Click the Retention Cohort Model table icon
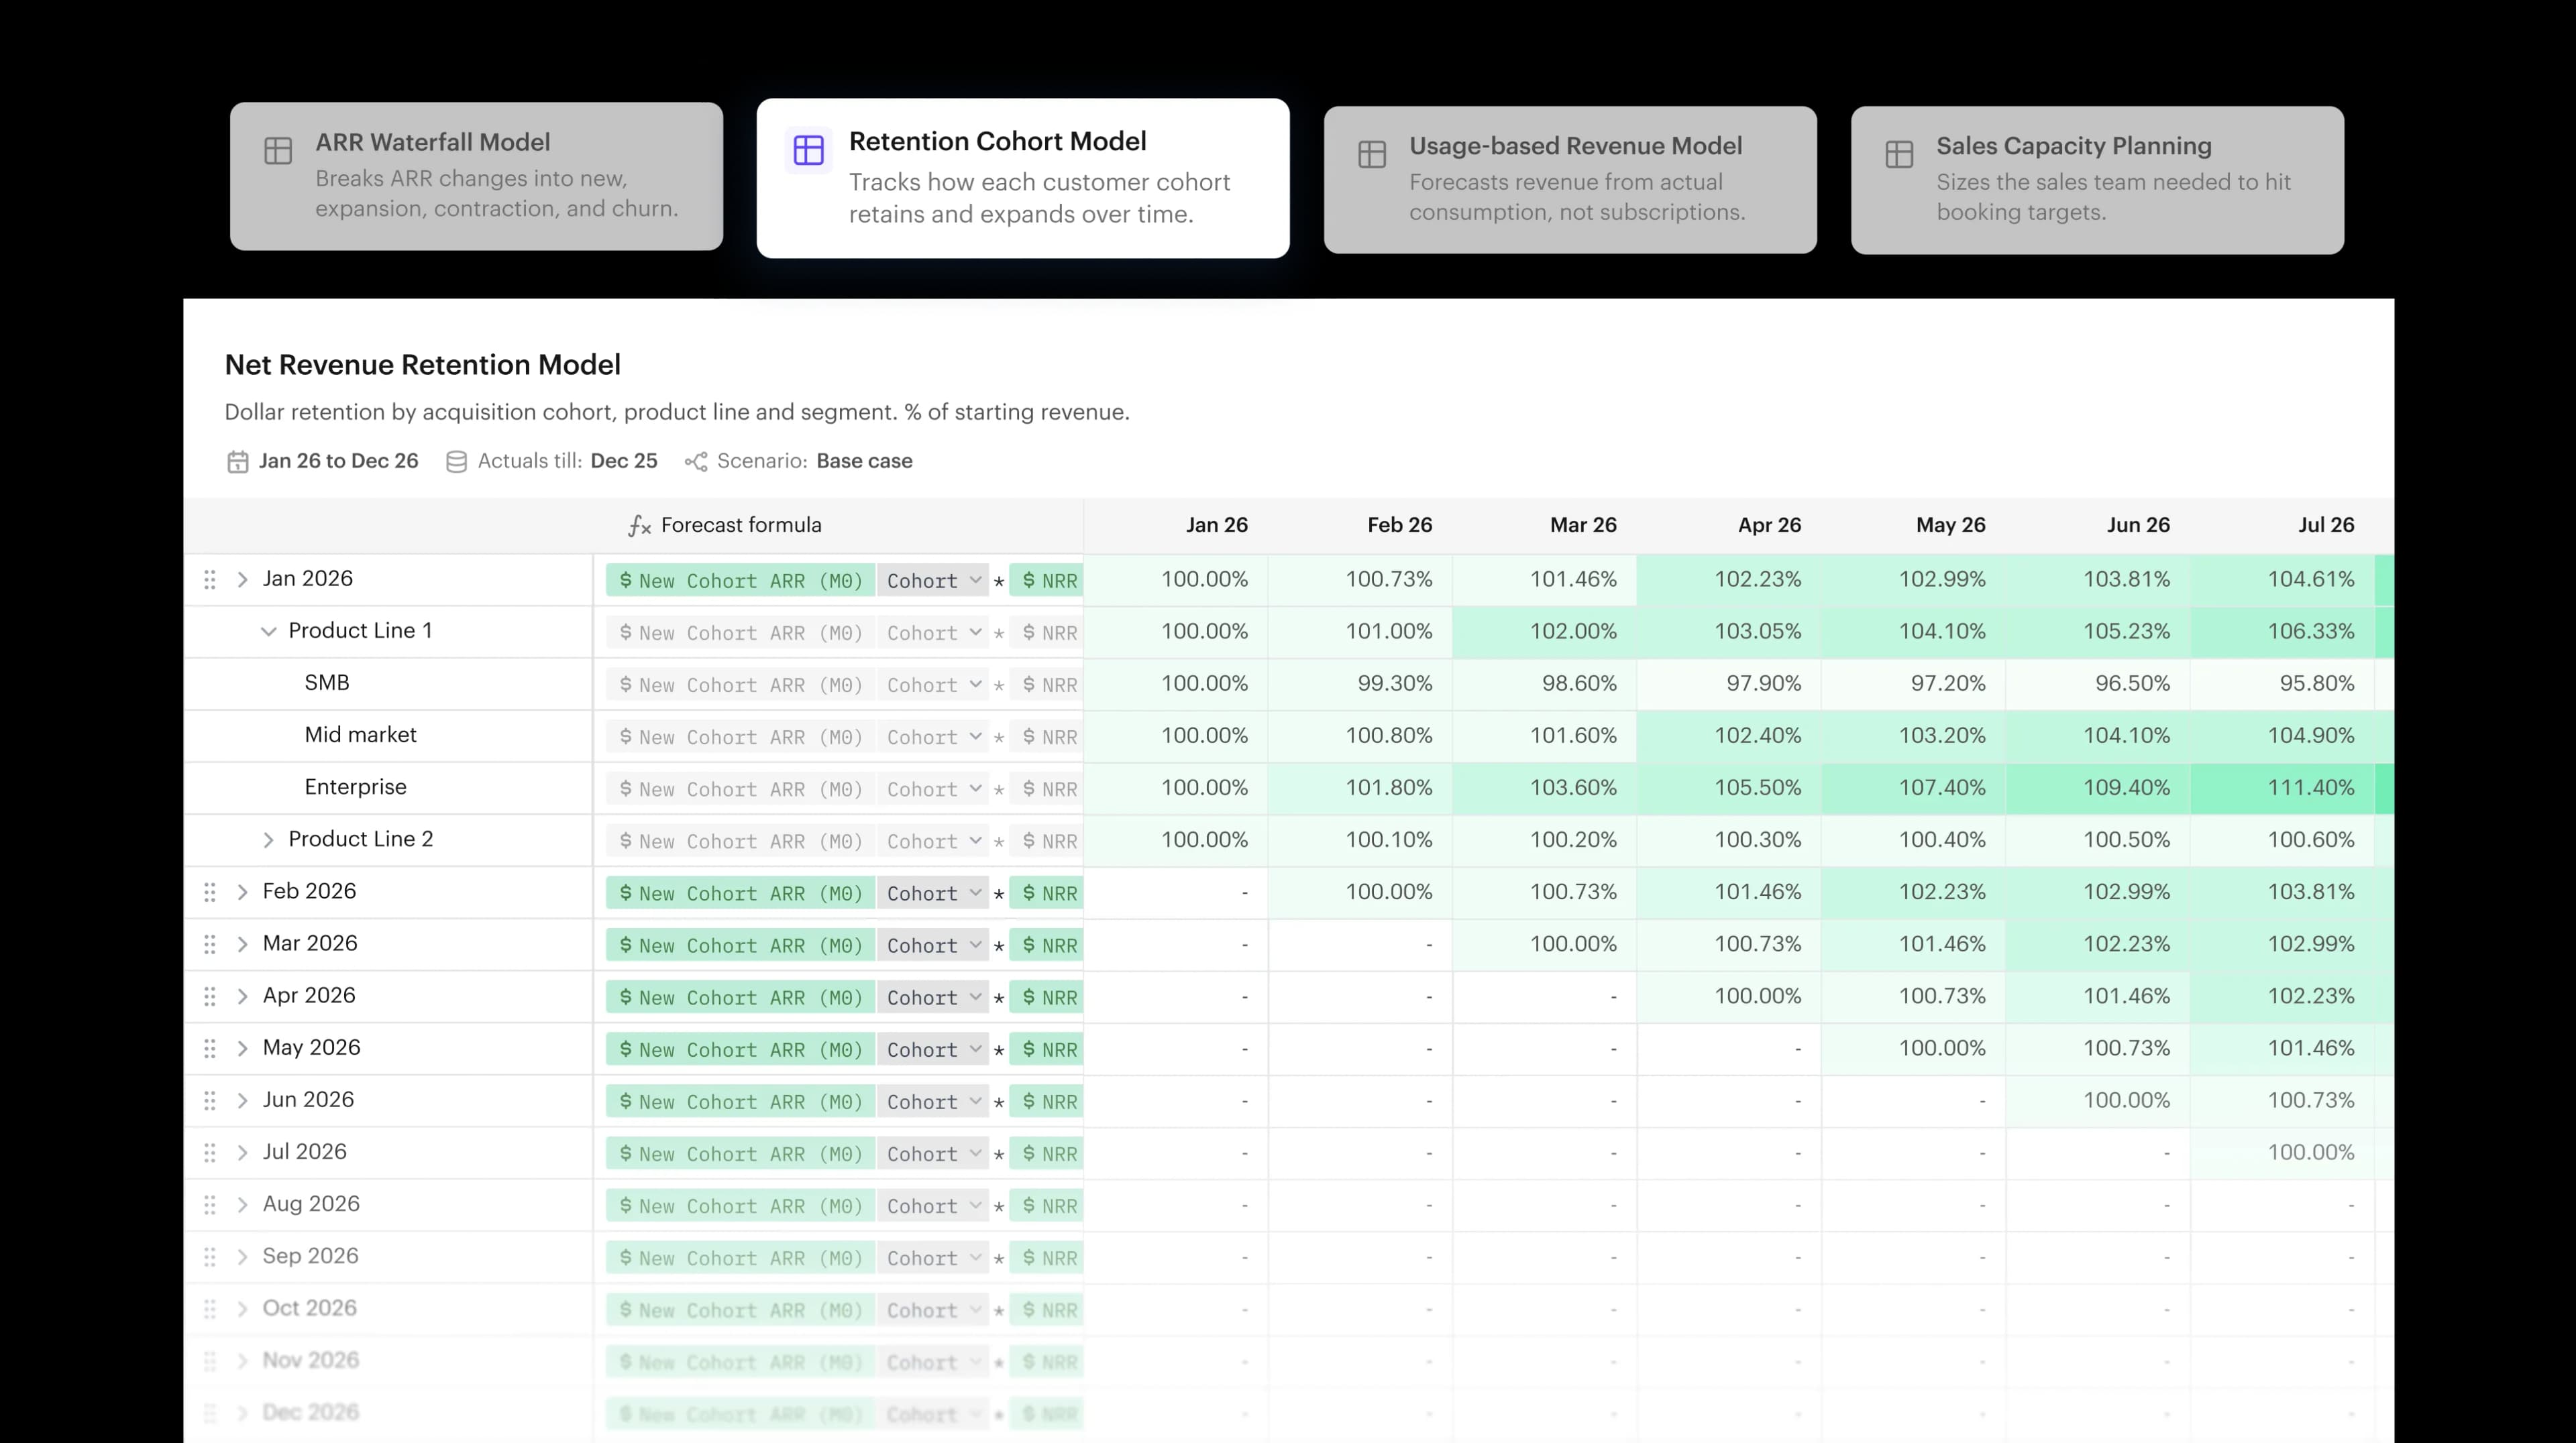 click(808, 150)
